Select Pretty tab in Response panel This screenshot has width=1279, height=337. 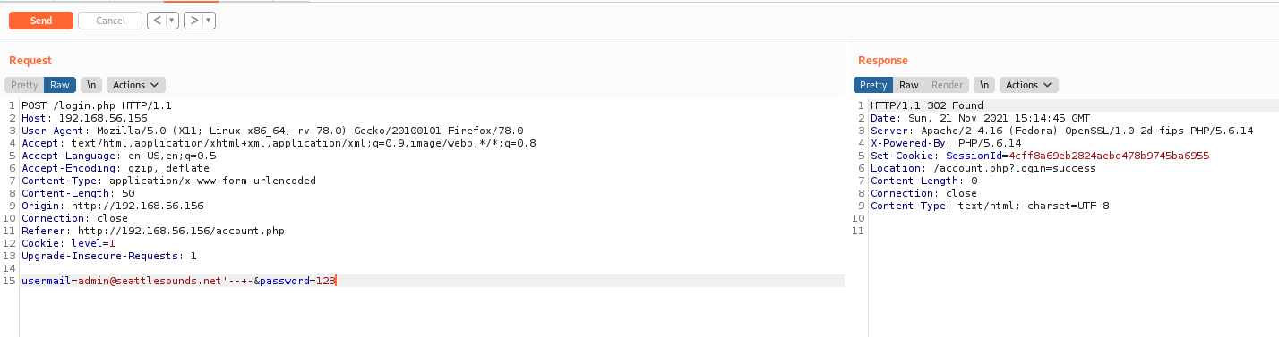873,85
